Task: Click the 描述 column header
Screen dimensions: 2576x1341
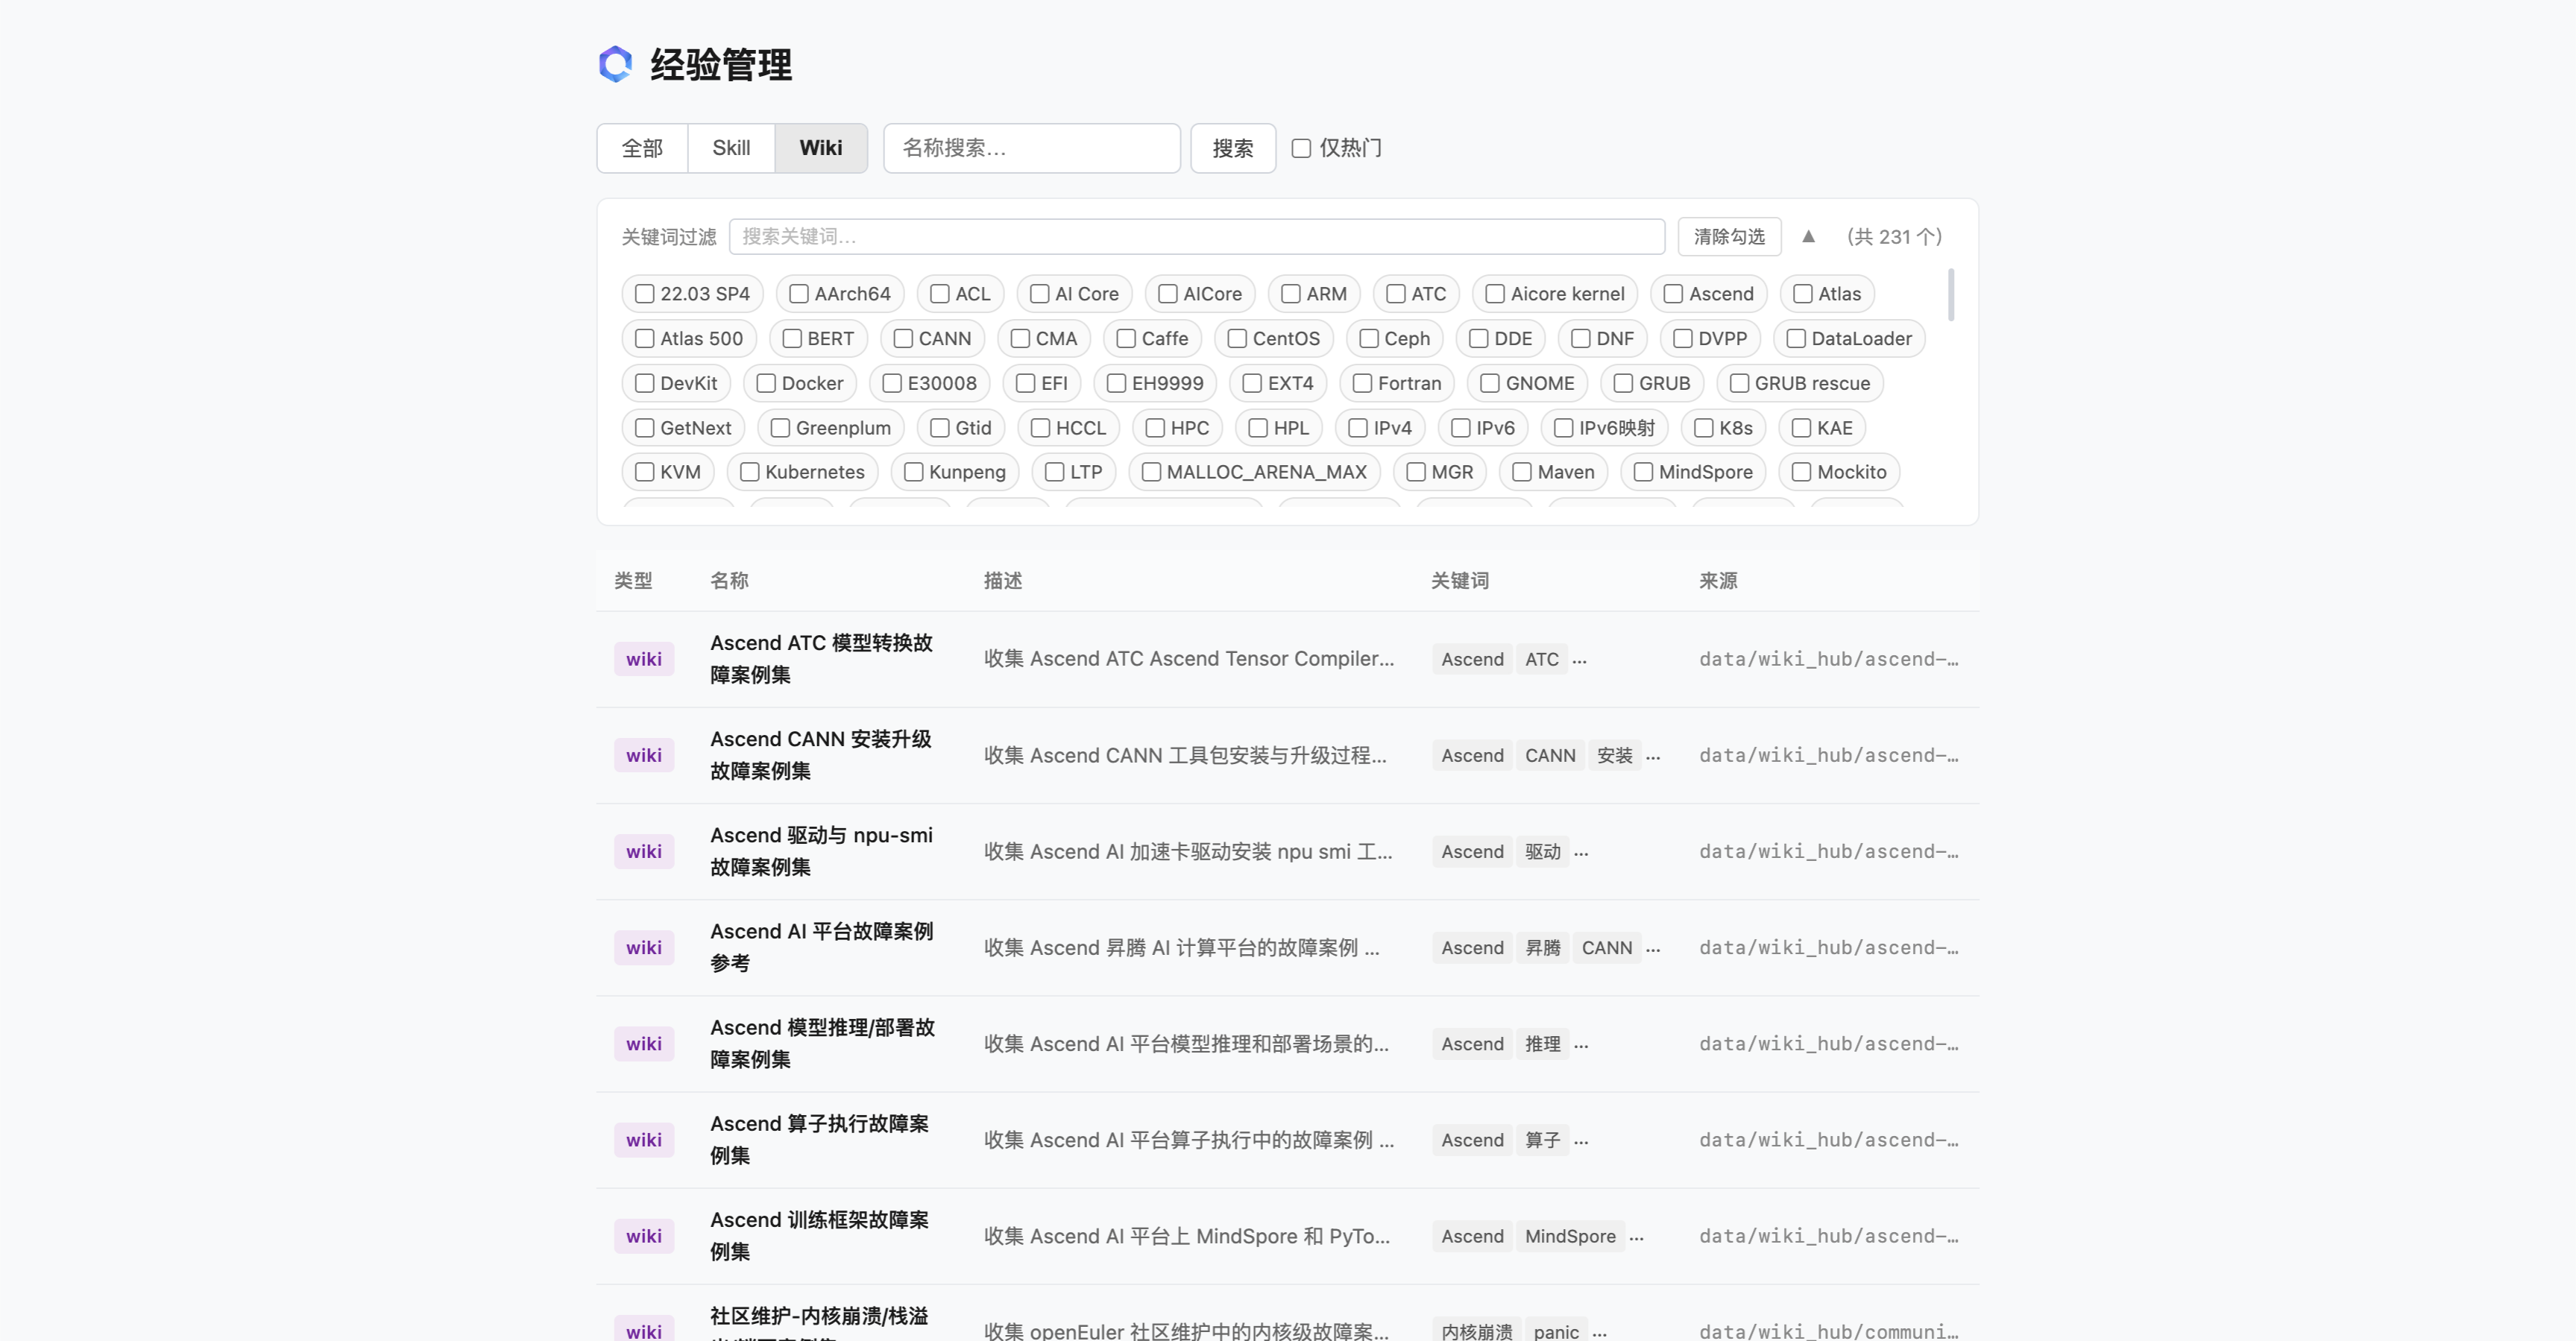Action: (1002, 580)
